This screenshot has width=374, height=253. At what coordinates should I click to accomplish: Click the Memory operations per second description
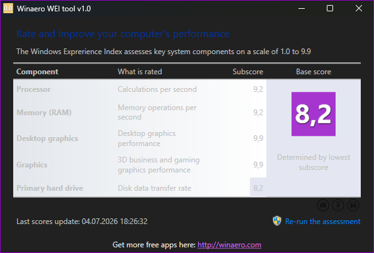coord(157,112)
